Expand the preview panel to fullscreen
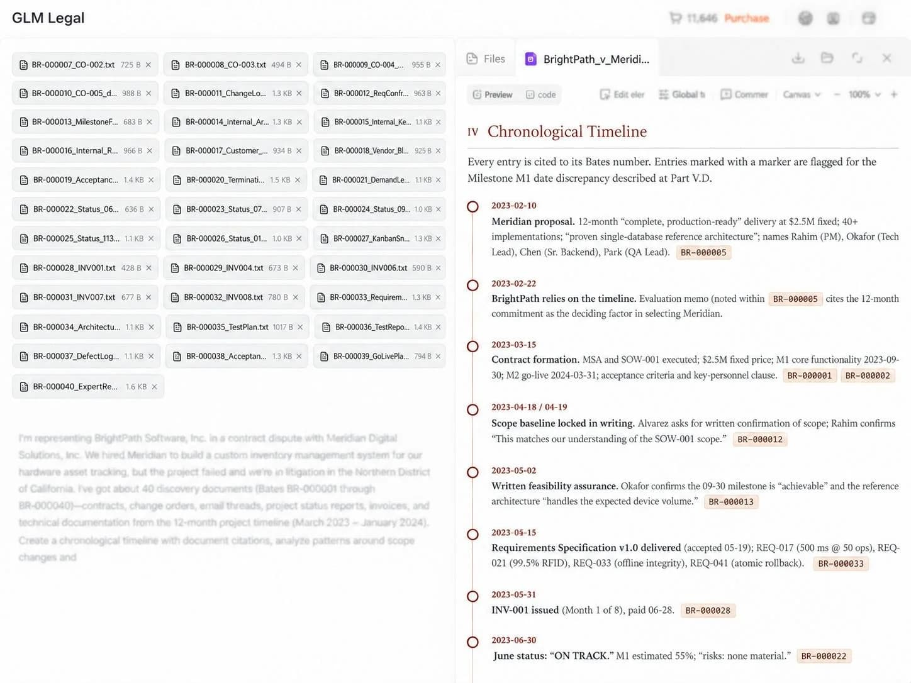The height and width of the screenshot is (683, 911). [857, 58]
